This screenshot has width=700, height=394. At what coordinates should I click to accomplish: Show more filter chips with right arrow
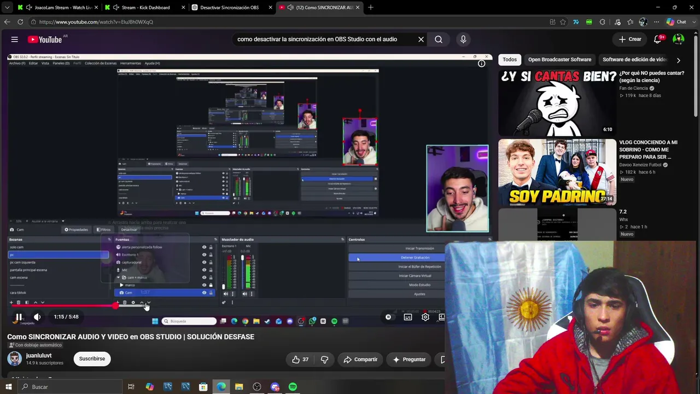(679, 60)
